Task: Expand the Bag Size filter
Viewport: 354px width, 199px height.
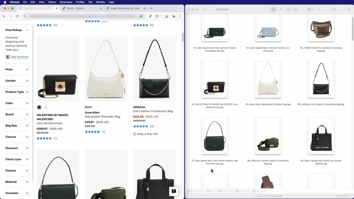Action: pyautogui.click(x=27, y=125)
